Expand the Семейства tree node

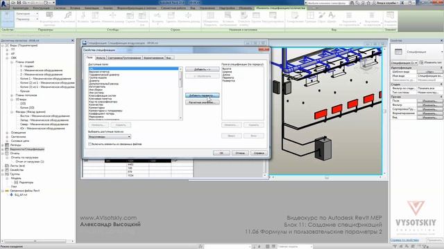(3, 170)
